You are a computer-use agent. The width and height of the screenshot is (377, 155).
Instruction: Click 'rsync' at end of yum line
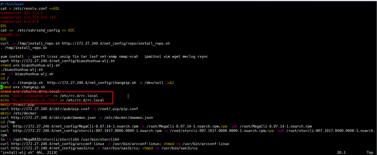point(203,57)
